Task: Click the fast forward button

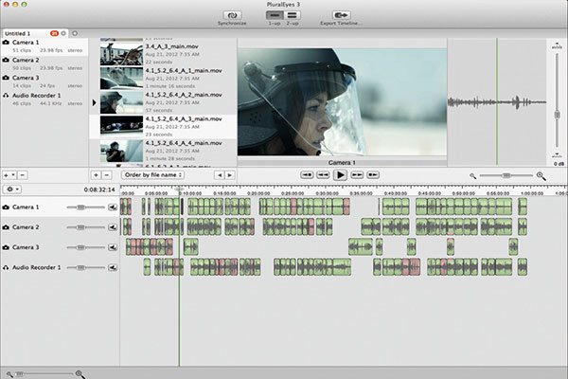Action: tap(357, 174)
